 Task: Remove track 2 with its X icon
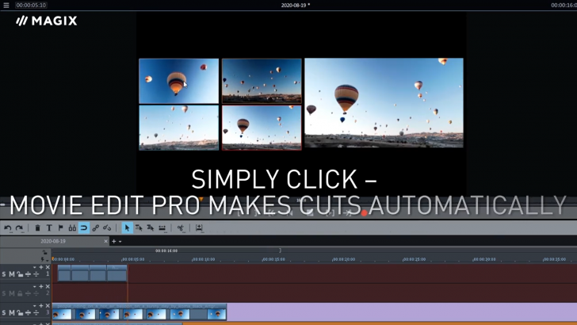[x=48, y=286]
